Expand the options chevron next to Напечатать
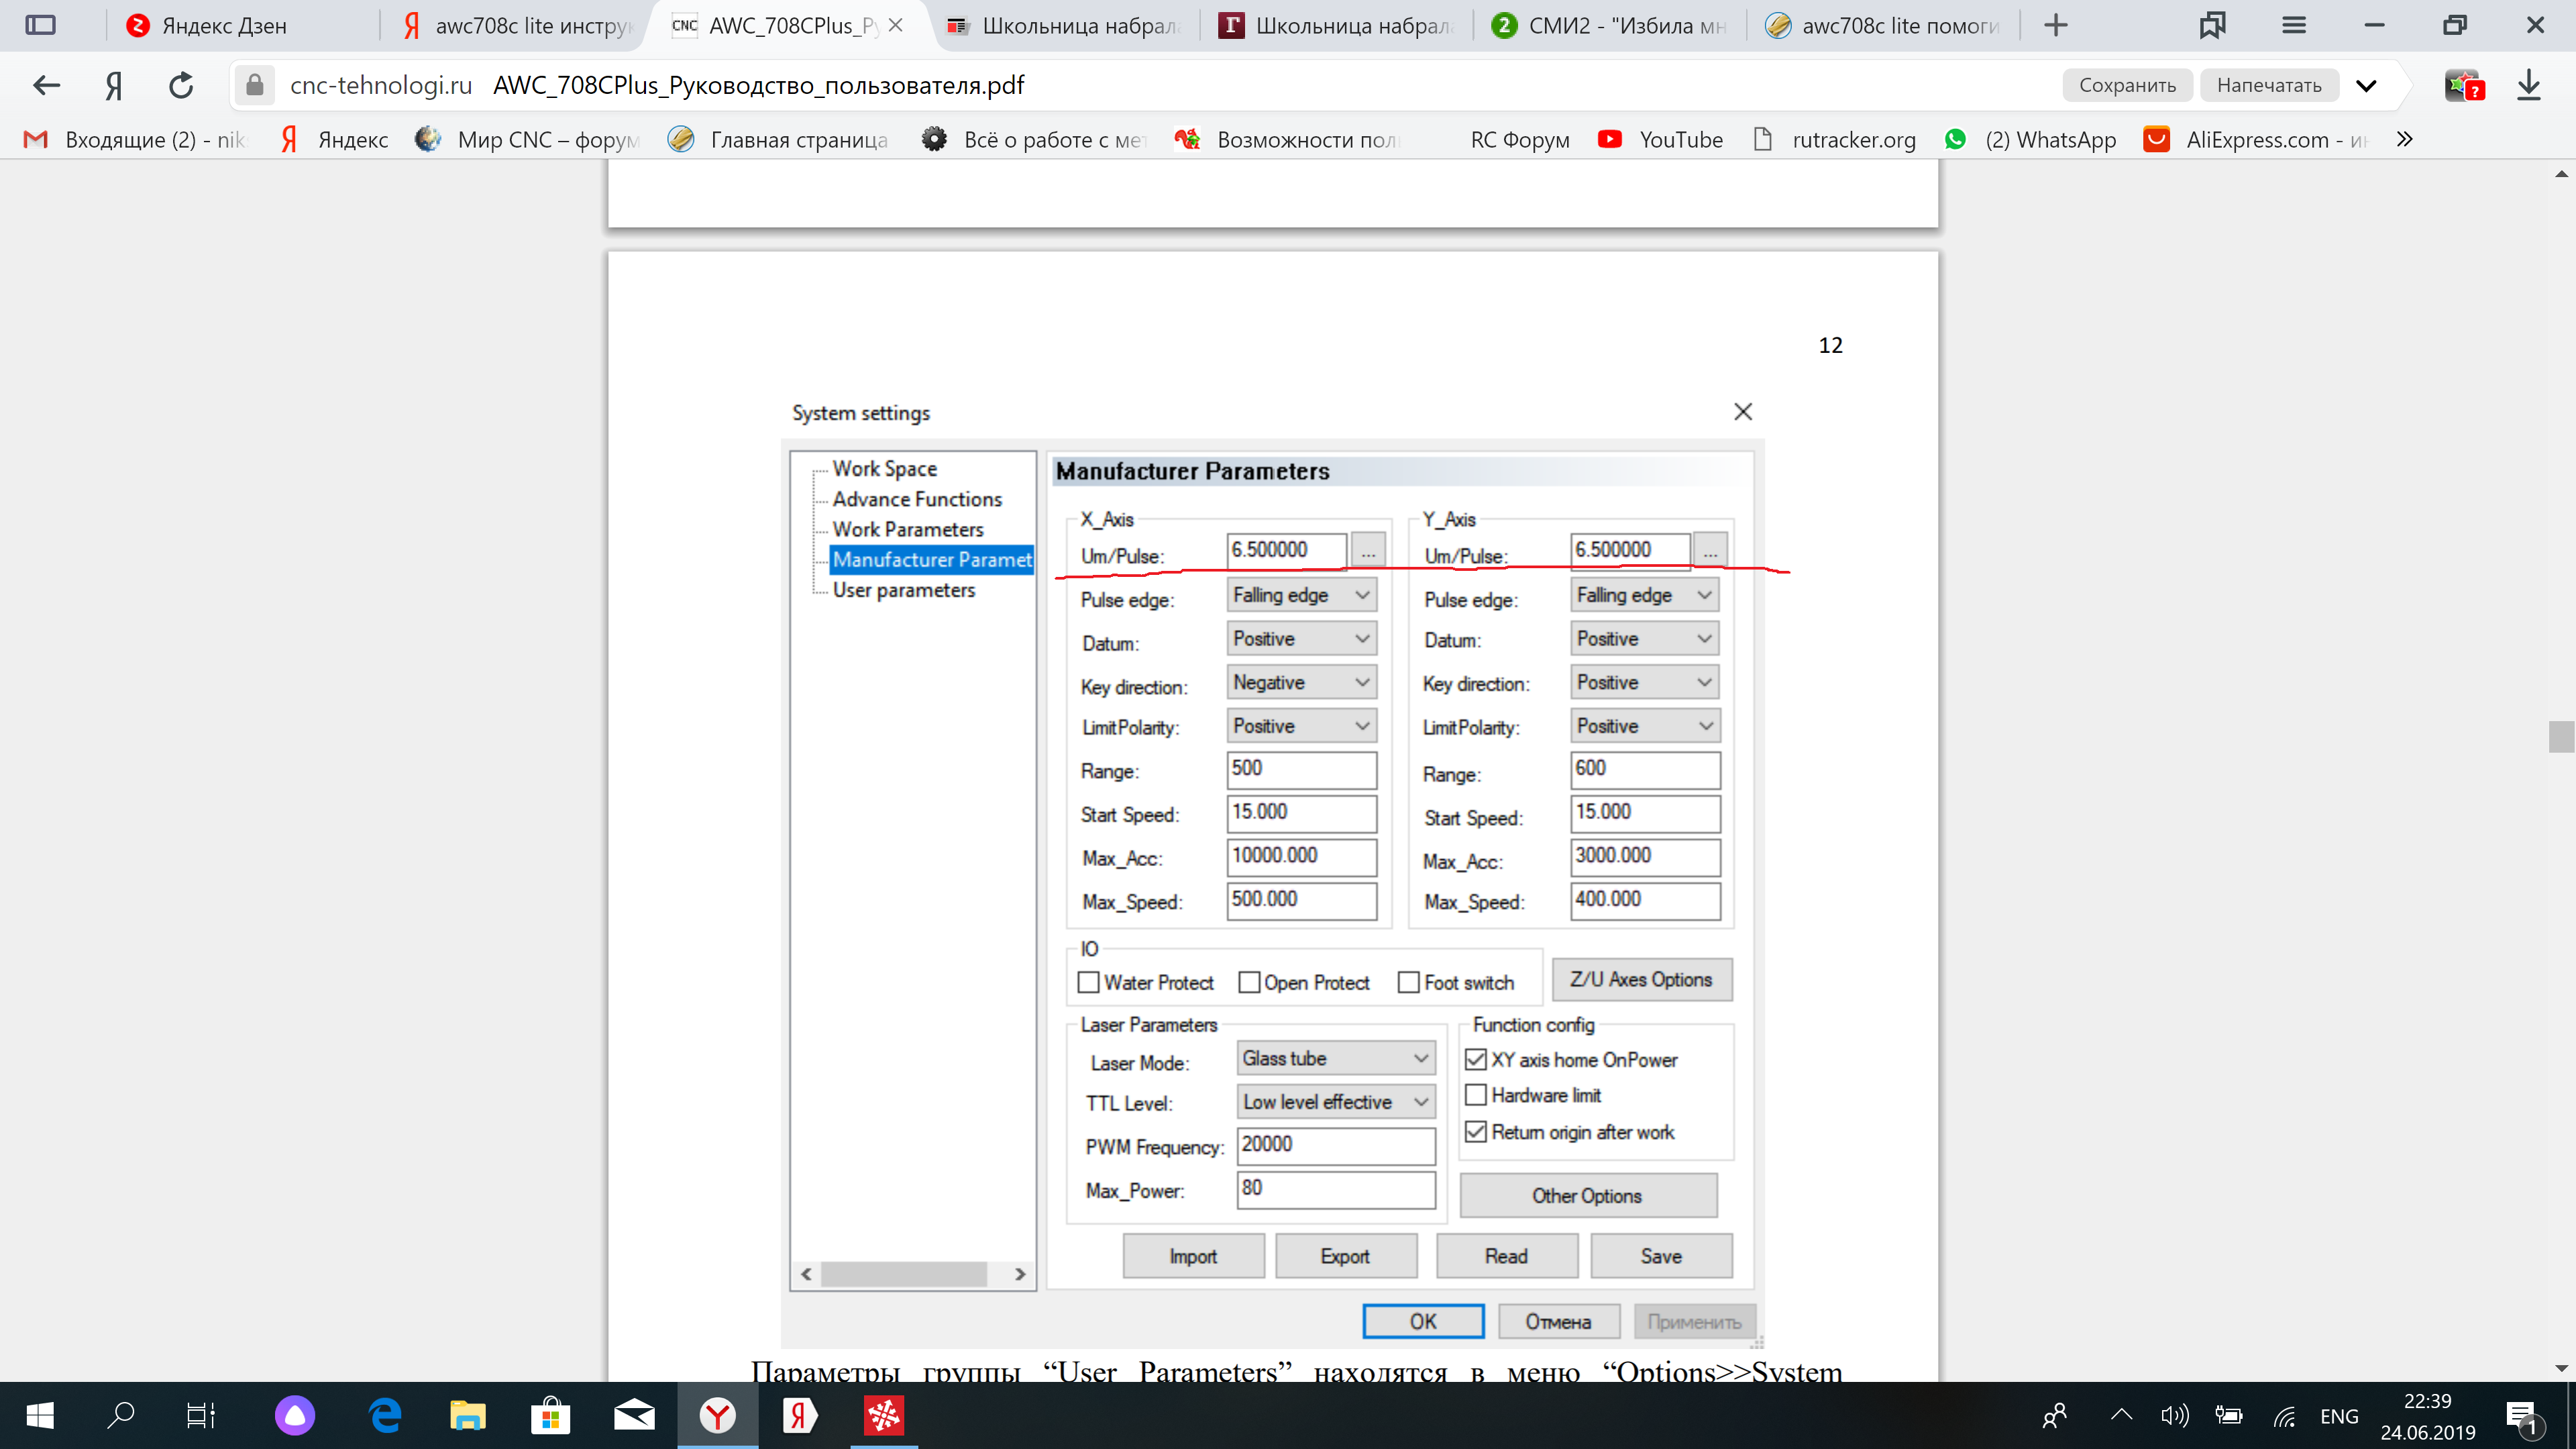The image size is (2576, 1449). coord(2366,85)
